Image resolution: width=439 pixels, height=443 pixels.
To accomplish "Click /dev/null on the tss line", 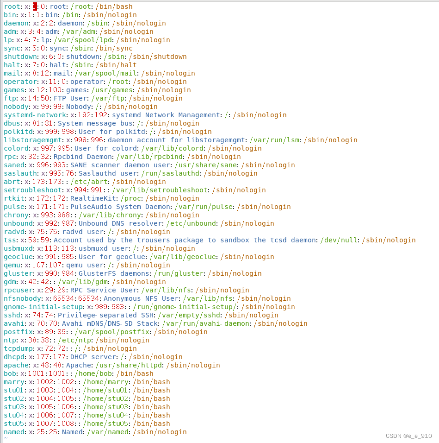I will 339,240.
